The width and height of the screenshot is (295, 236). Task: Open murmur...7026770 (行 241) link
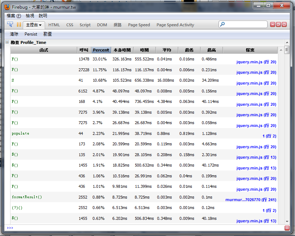(251, 200)
